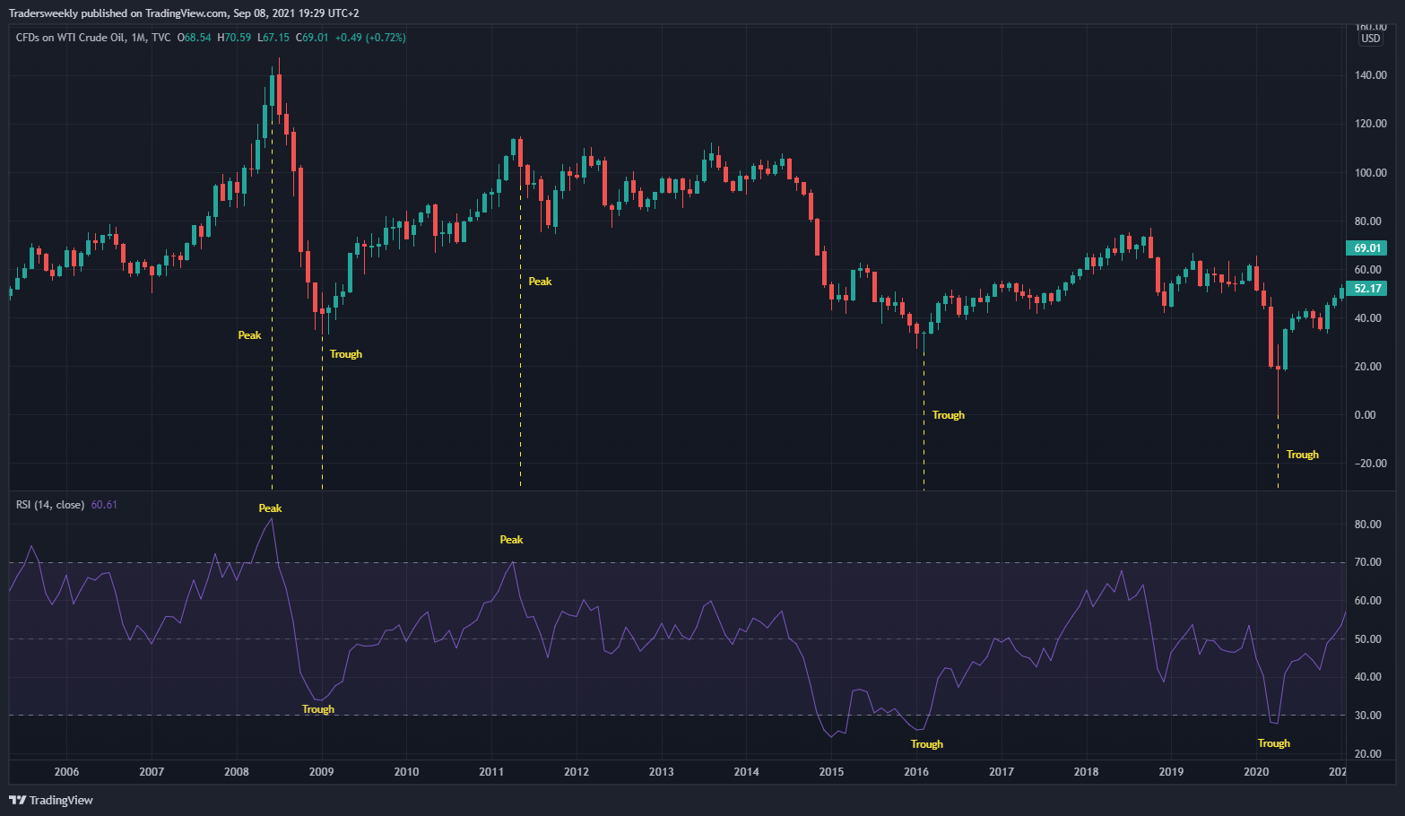Click the RSI (14, close) indicator legend

point(50,505)
